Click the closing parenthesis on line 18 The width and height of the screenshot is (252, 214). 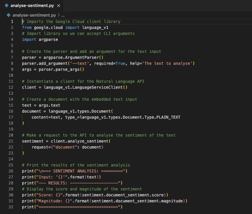tap(23, 123)
